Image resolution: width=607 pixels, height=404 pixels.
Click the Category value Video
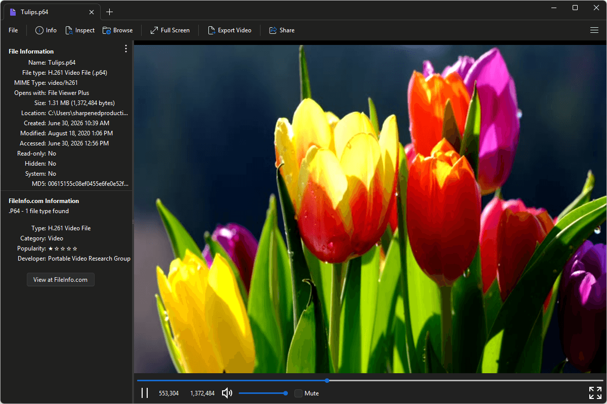tap(56, 238)
